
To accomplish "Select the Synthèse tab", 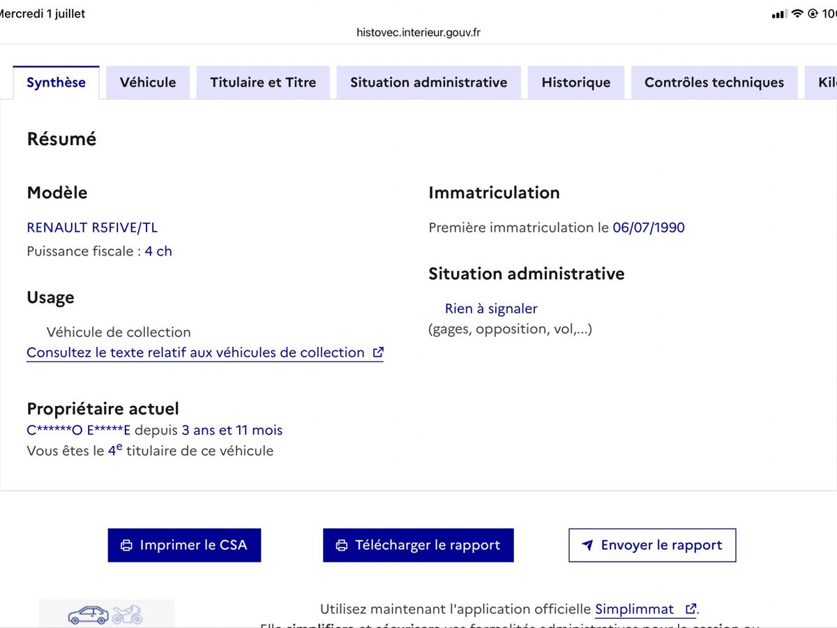I will 56,82.
